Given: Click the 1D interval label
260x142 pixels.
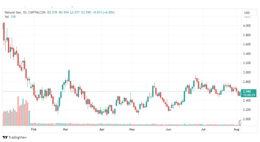Looking at the screenshot, I should (25, 12).
